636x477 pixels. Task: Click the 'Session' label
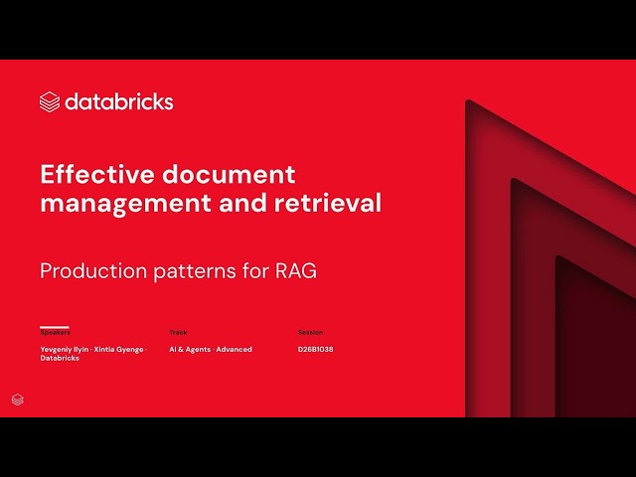[310, 332]
